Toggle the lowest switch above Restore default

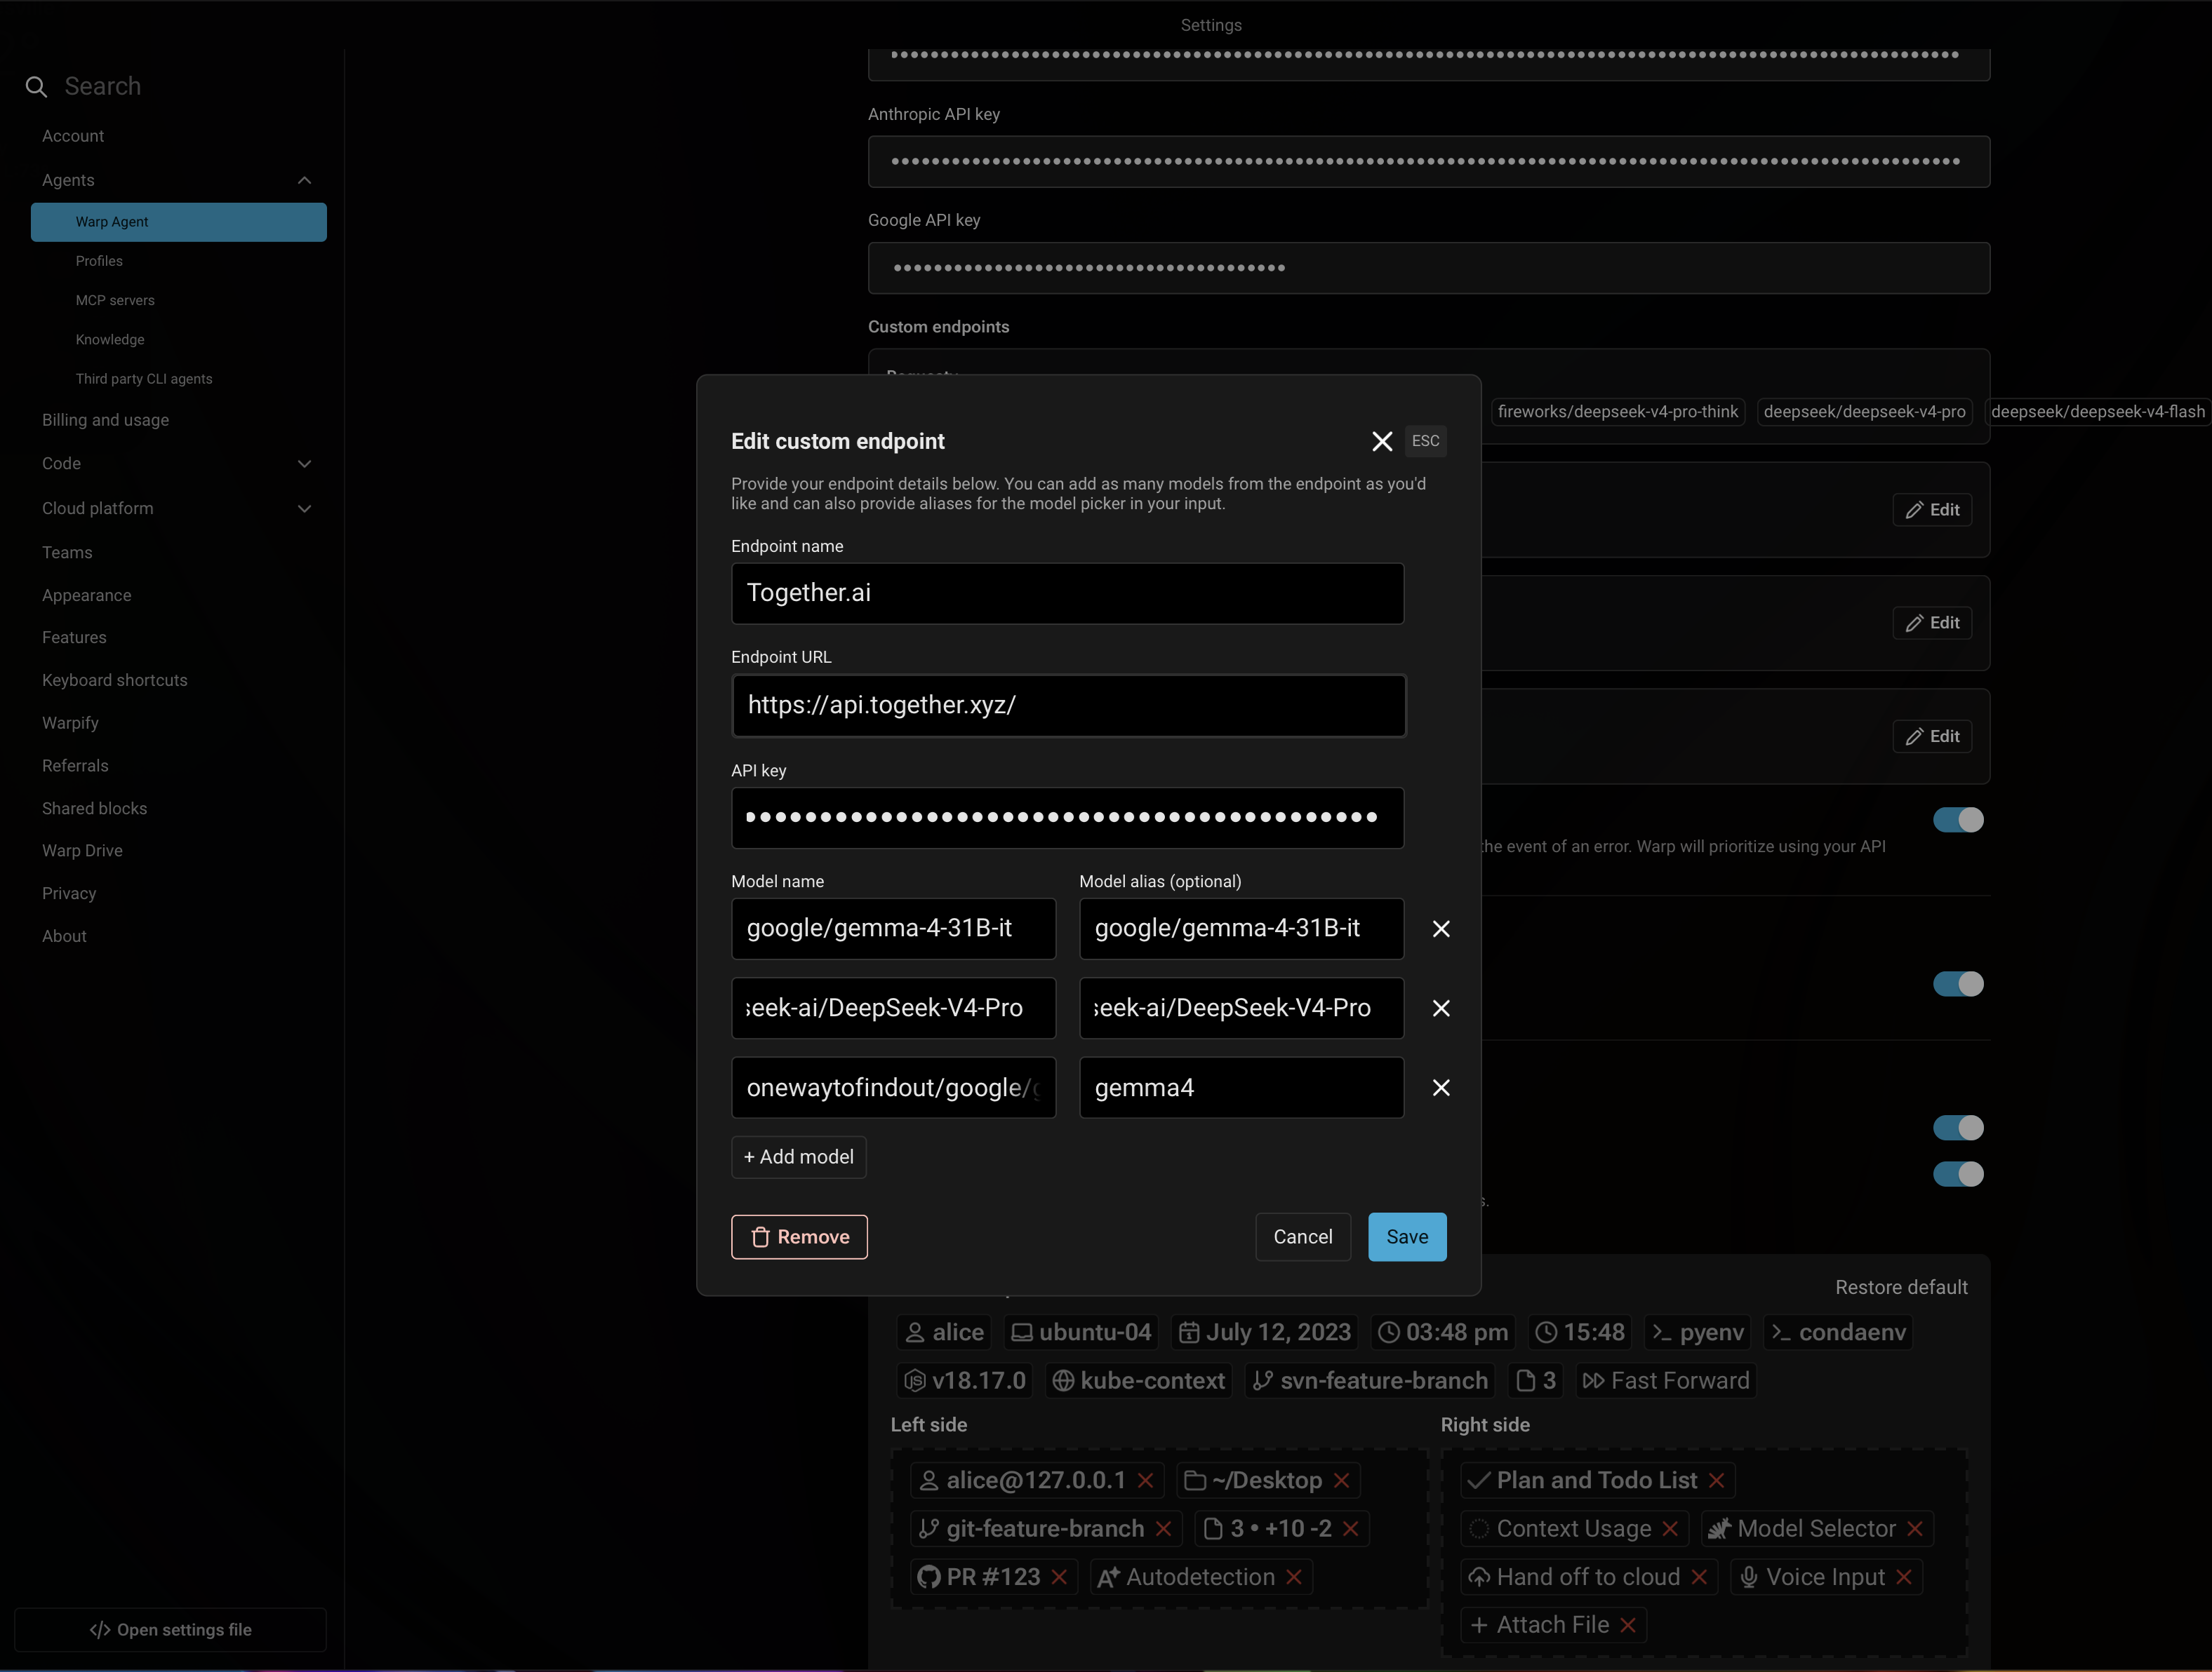(x=1958, y=1173)
